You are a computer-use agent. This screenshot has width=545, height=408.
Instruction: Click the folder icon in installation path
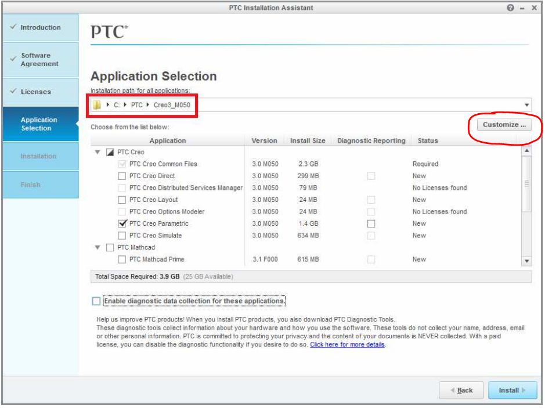97,104
